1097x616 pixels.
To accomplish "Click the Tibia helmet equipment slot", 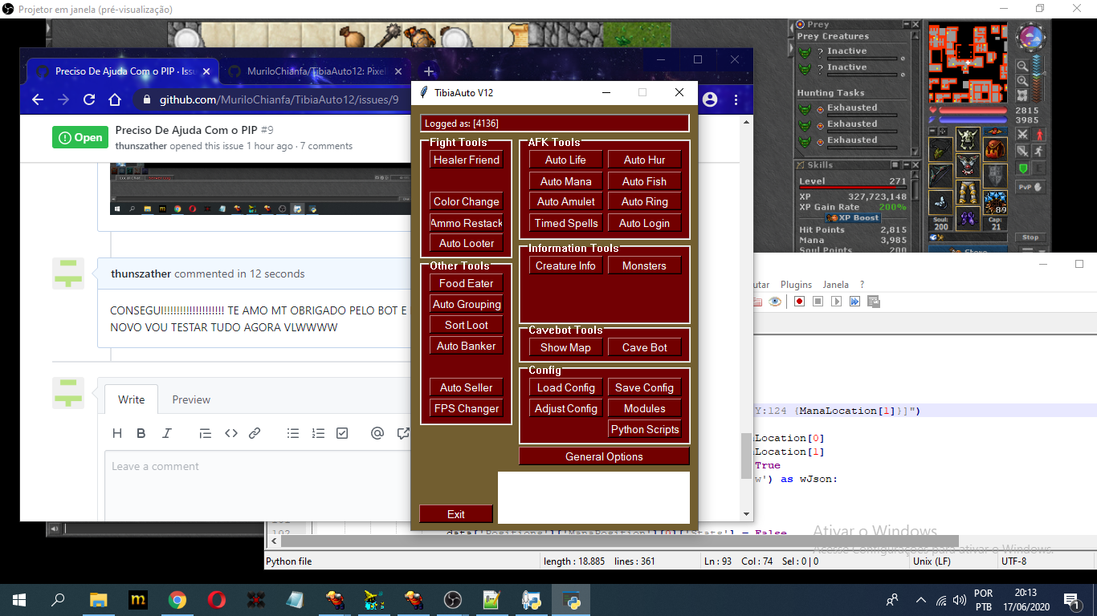I will (967, 139).
